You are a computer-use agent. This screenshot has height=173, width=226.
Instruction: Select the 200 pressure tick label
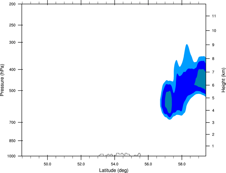point(12,4)
